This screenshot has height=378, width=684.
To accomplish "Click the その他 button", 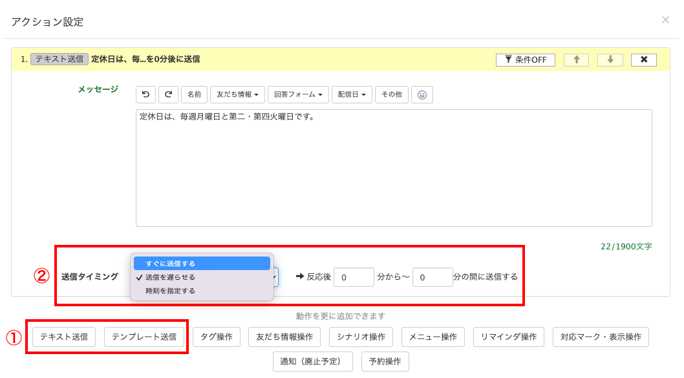I will [391, 94].
